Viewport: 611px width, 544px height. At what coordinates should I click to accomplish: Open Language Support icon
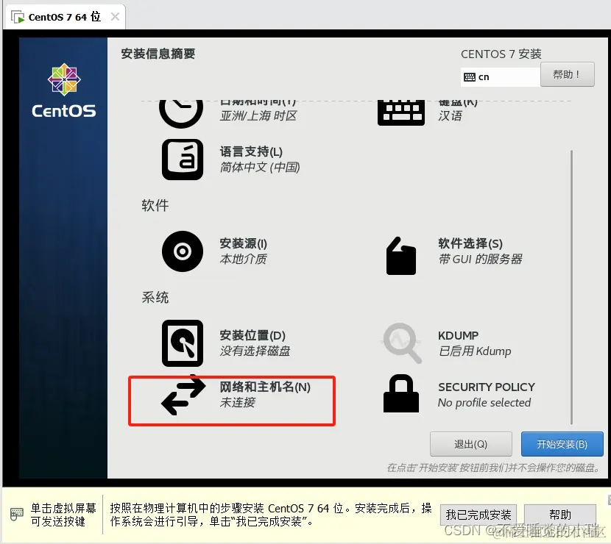183,160
